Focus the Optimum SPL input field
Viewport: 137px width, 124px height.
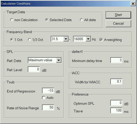(116, 103)
